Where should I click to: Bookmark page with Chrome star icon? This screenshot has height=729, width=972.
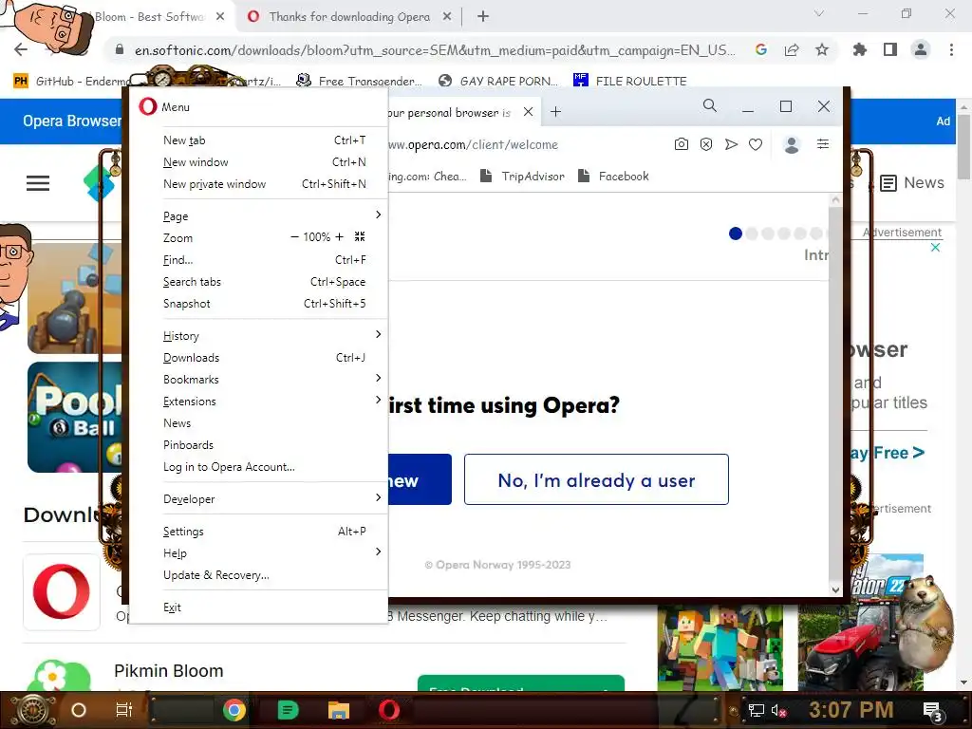822,49
